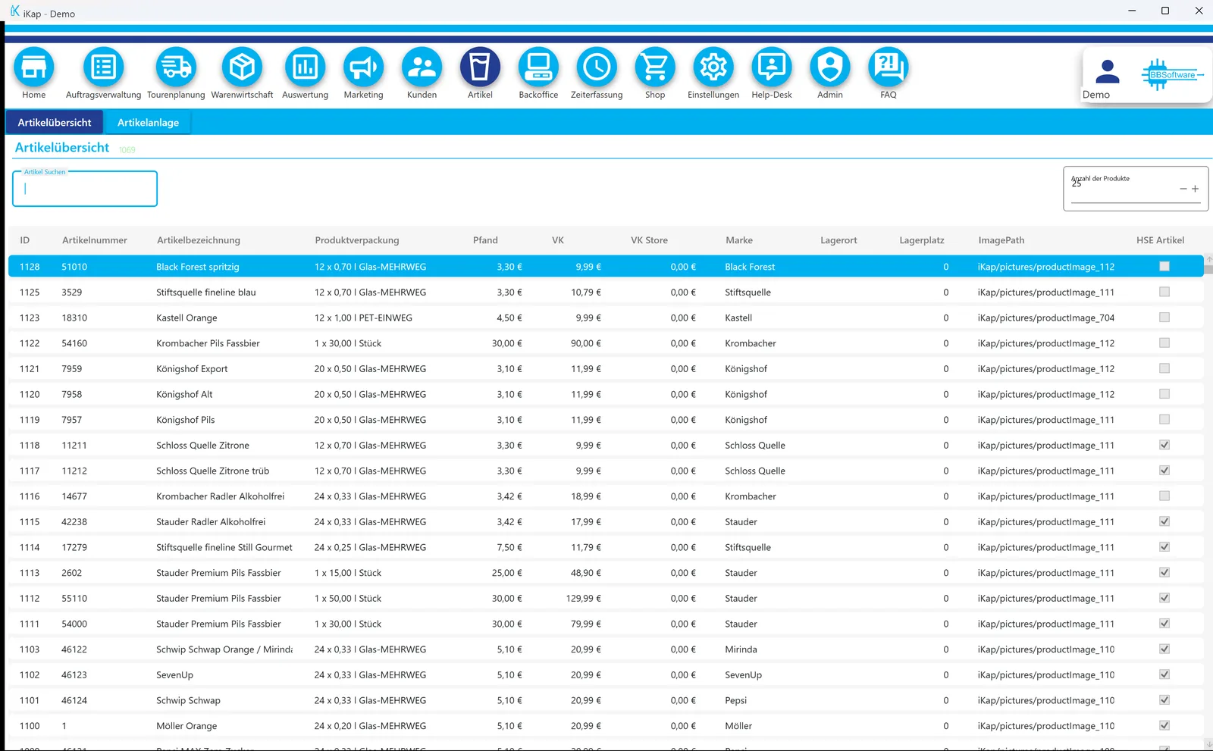Viewport: 1213px width, 751px height.
Task: Open the Home module icon
Action: [33, 67]
